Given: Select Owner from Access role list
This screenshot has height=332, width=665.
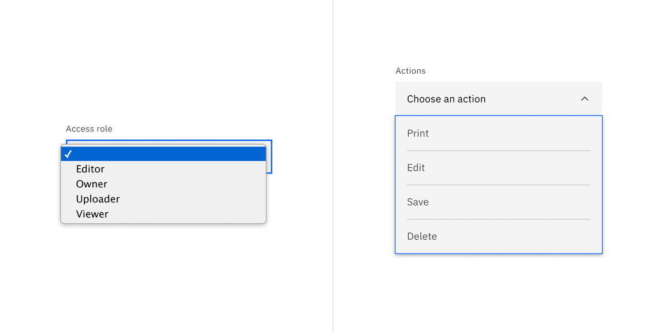Looking at the screenshot, I should (x=91, y=184).
